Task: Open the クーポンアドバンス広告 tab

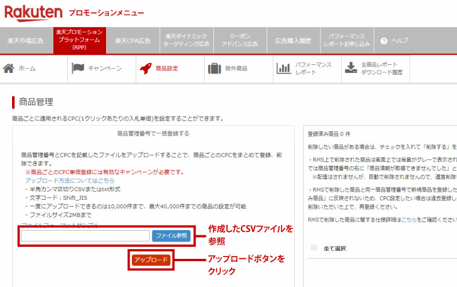Action: pyautogui.click(x=240, y=40)
